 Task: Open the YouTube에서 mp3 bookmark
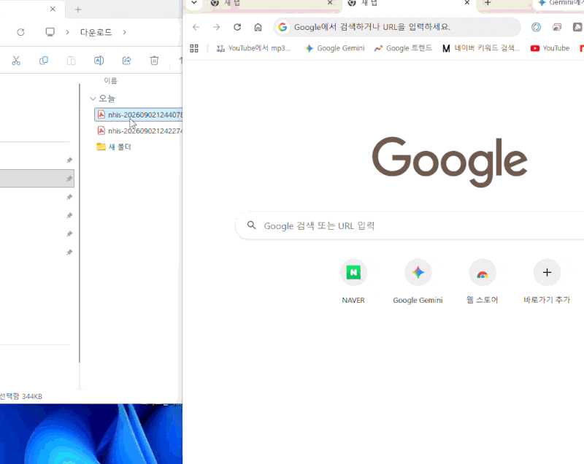(253, 48)
